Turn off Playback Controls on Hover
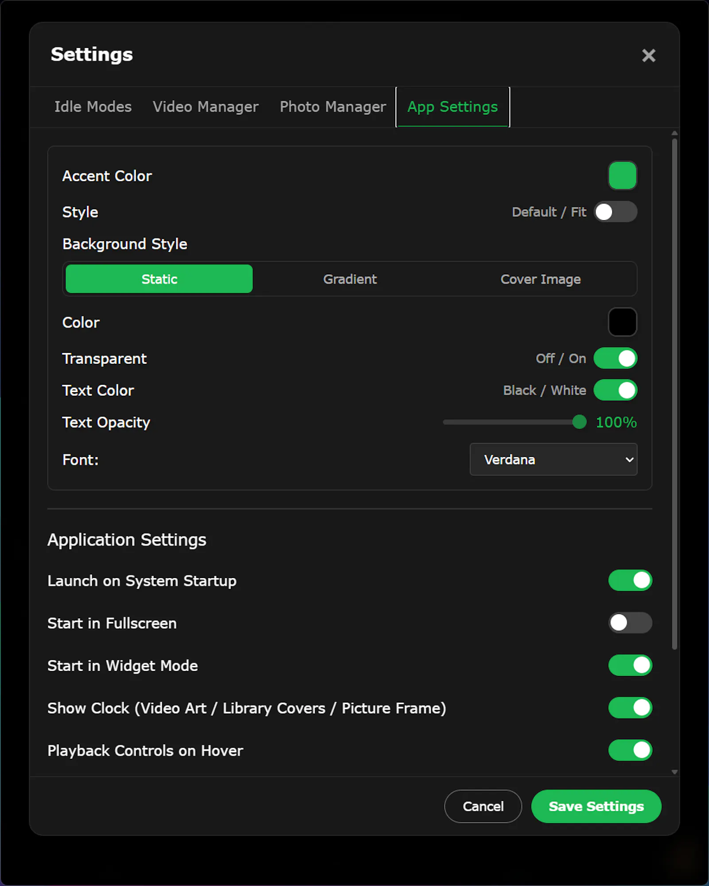709x886 pixels. coord(630,750)
